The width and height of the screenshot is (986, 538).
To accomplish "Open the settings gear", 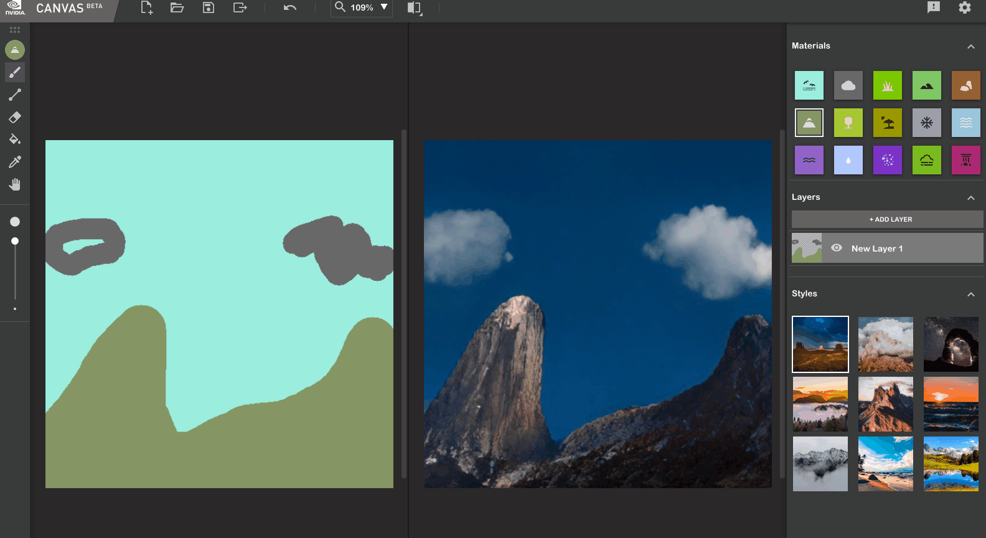I will tap(965, 7).
